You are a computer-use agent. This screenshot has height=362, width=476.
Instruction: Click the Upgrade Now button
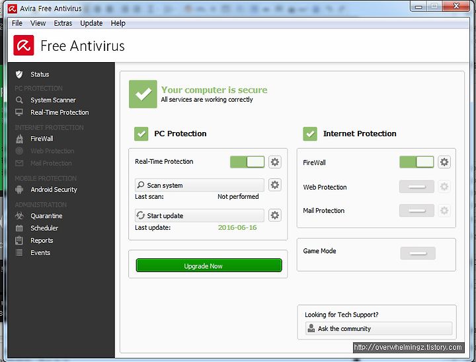(x=209, y=266)
